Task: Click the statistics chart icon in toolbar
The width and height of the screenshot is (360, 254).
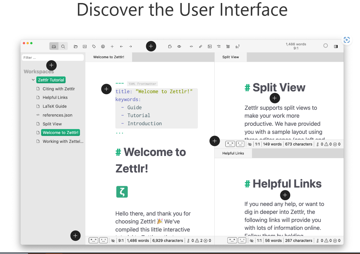Action: pos(85,47)
